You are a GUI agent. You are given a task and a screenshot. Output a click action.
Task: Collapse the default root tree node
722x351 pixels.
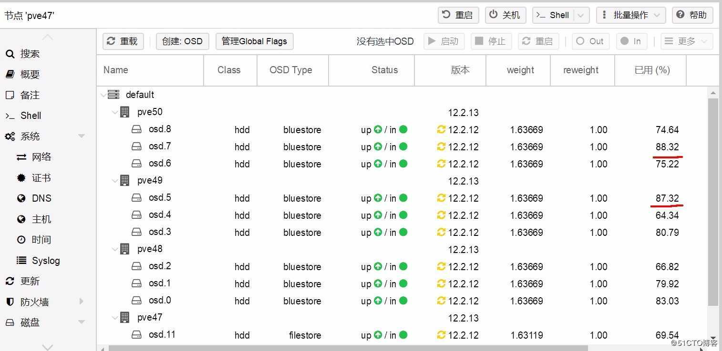coord(103,95)
